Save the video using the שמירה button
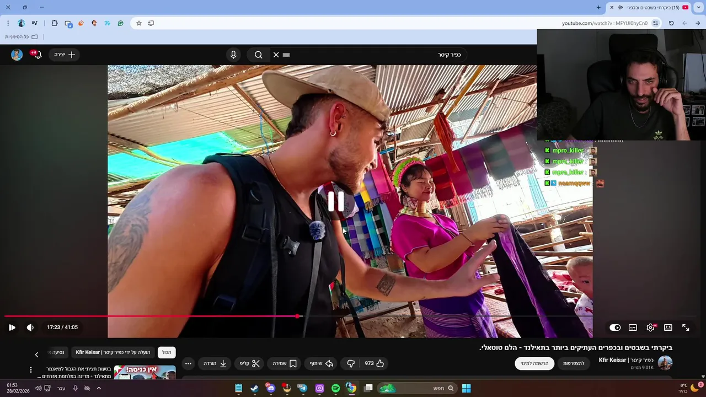 point(284,363)
